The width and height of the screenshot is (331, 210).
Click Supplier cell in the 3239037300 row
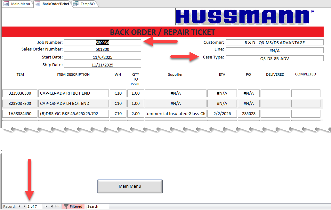coord(176,104)
